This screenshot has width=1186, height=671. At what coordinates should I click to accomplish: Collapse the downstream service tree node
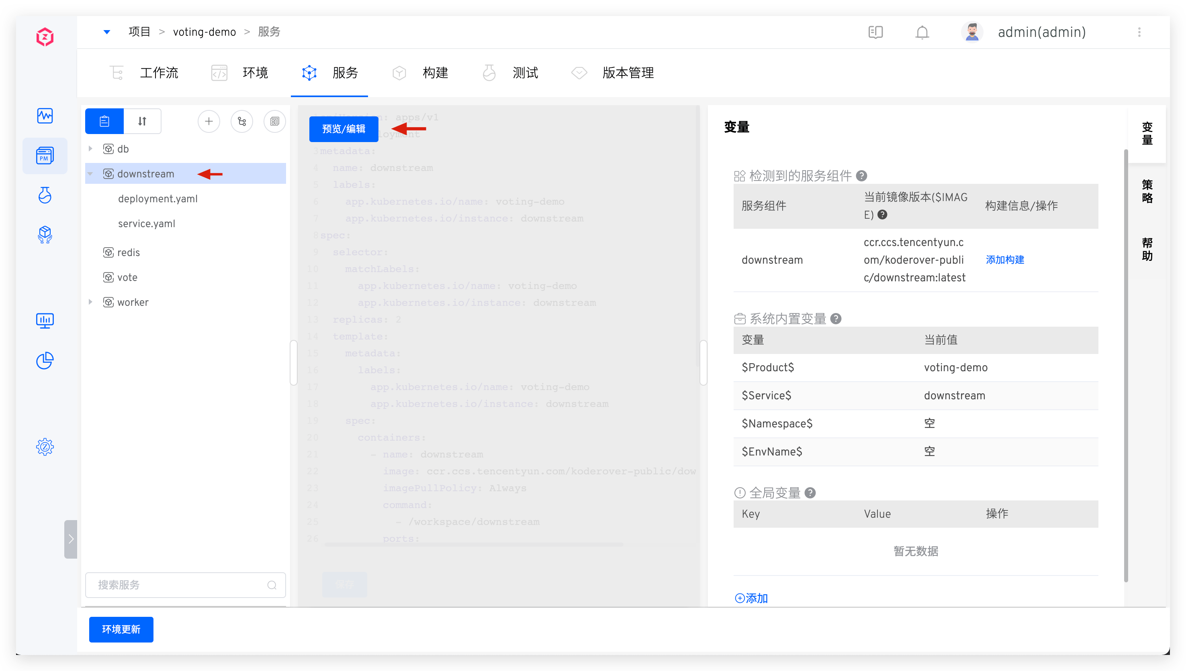tap(90, 174)
